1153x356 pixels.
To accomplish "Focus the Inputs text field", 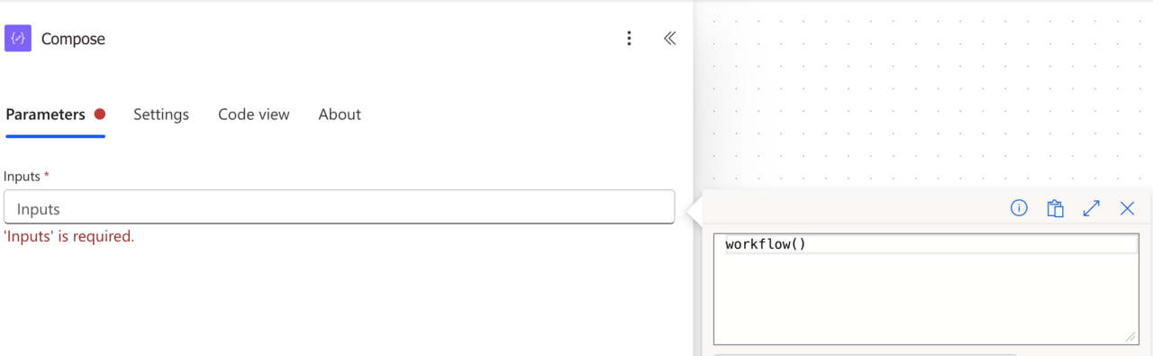I will coord(339,207).
